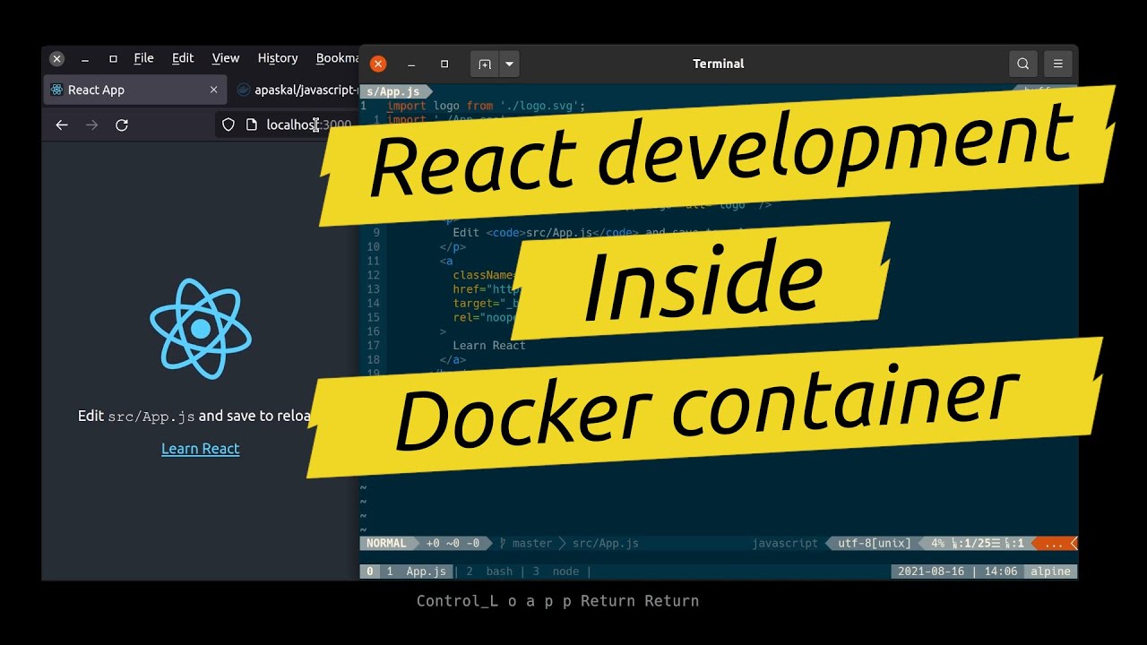Open the Terminal hamburger menu
The width and height of the screenshot is (1147, 645).
1057,64
